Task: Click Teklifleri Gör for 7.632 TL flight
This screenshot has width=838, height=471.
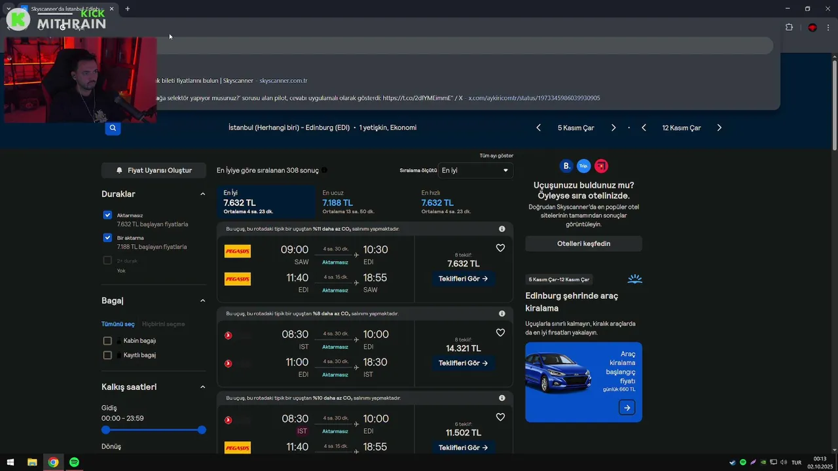Action: point(464,279)
